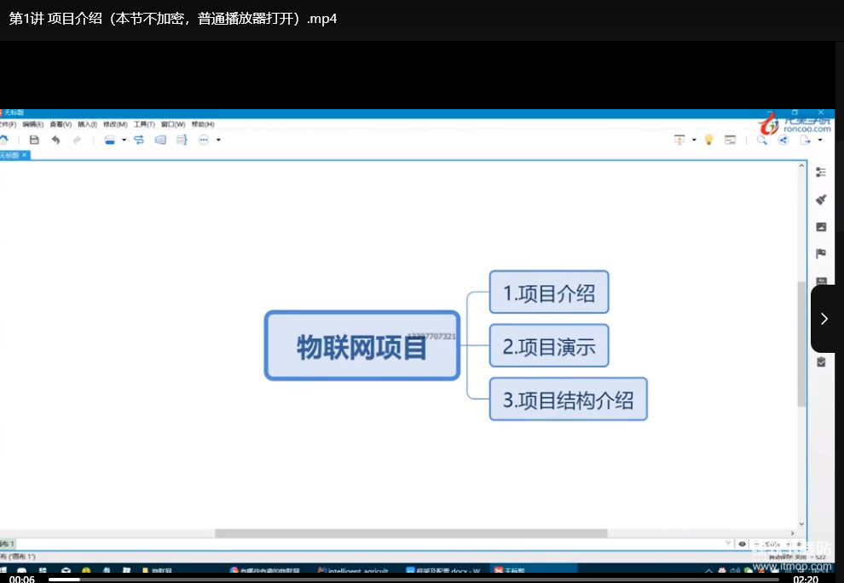The width and height of the screenshot is (844, 583).
Task: Open the 工具(T) menu
Action: click(x=144, y=124)
